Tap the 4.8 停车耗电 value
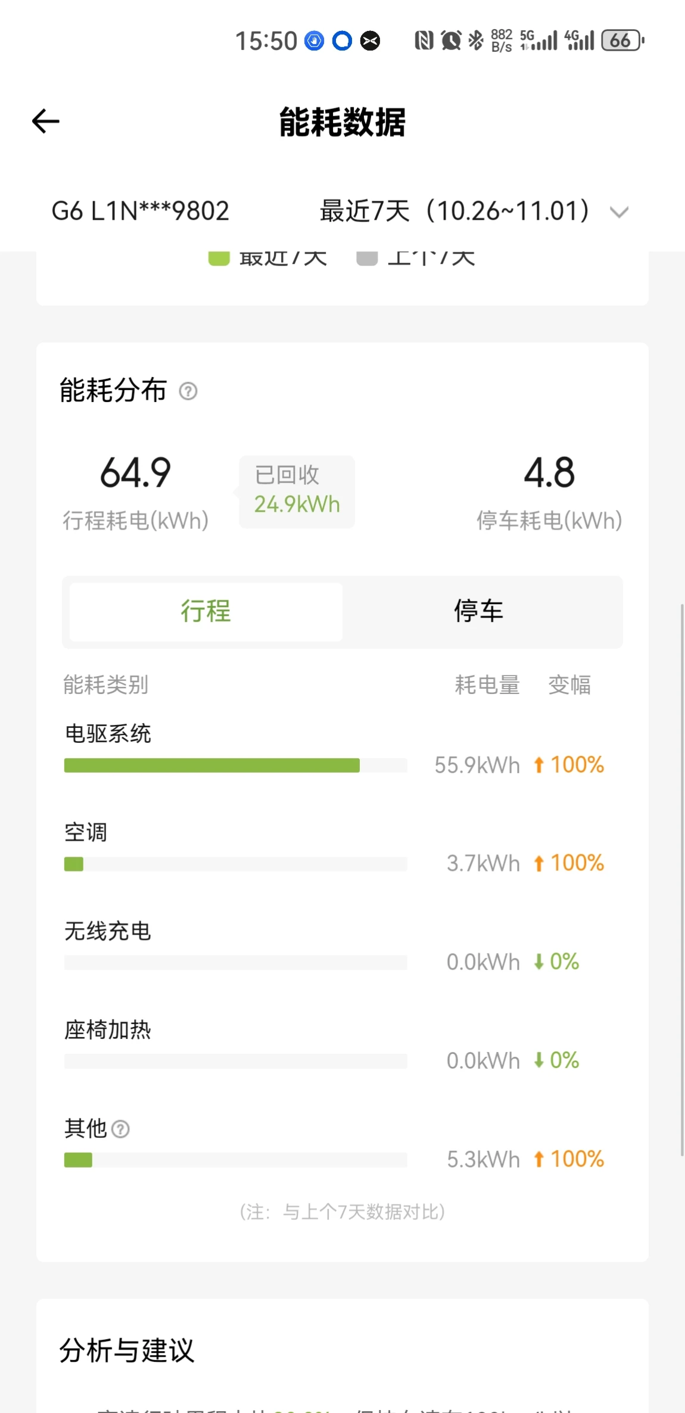Screen dimensions: 685x1413 549,473
